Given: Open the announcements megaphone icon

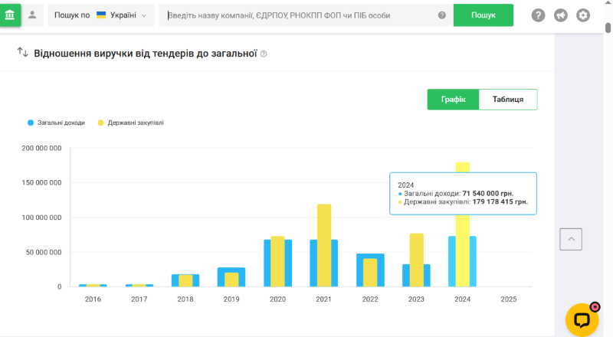Looking at the screenshot, I should [561, 15].
